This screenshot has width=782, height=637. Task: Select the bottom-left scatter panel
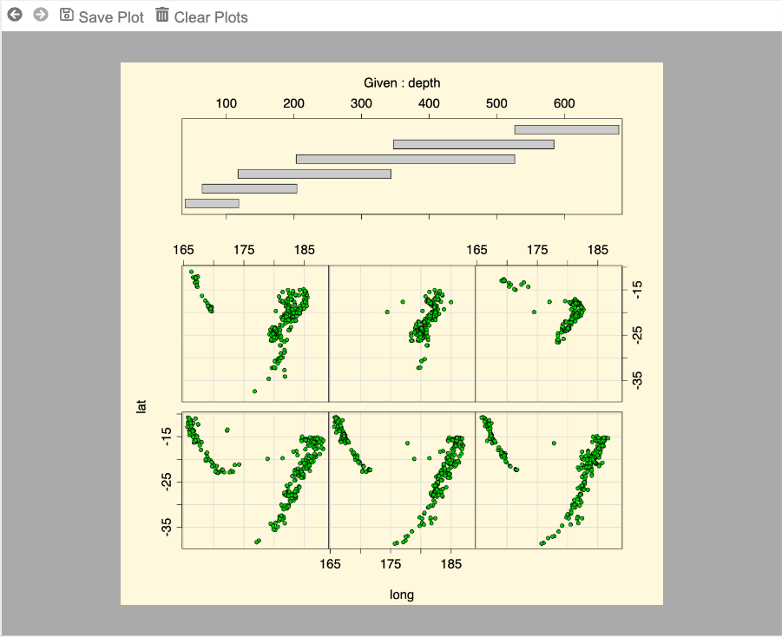255,480
